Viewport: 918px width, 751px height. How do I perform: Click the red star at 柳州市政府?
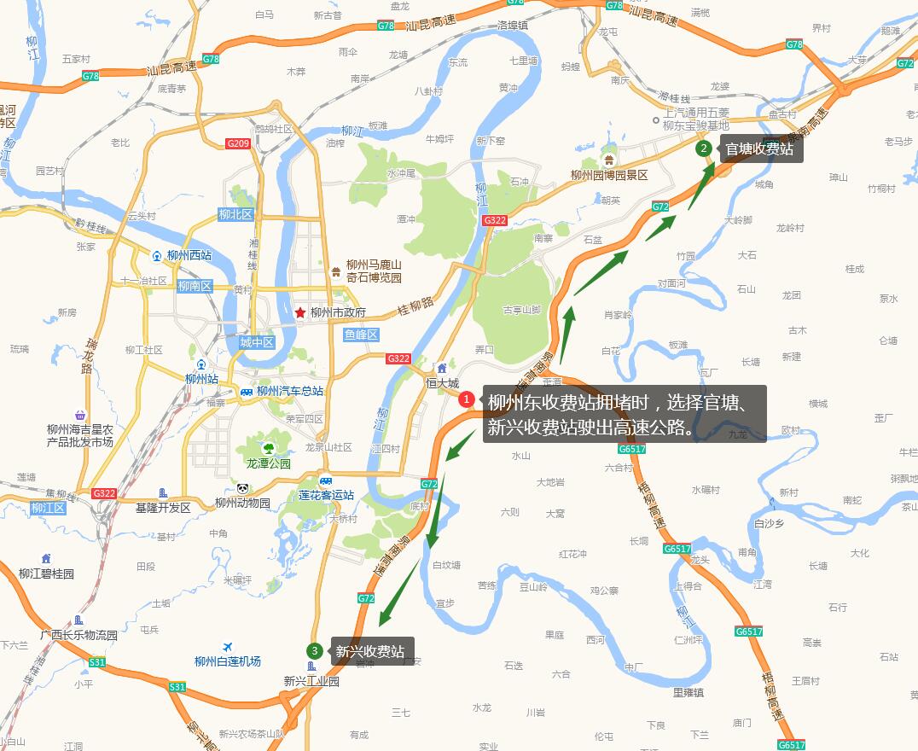[x=300, y=312]
